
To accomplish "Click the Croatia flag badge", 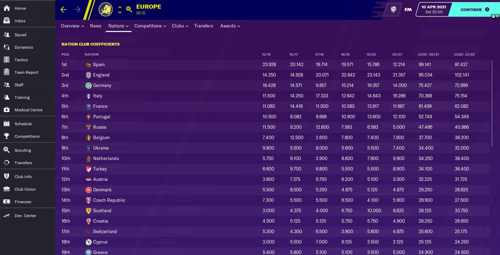I will (x=89, y=221).
